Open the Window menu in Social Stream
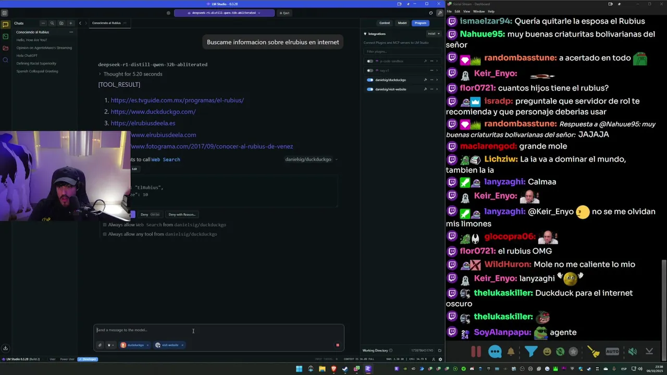The height and width of the screenshot is (375, 667). [x=478, y=11]
